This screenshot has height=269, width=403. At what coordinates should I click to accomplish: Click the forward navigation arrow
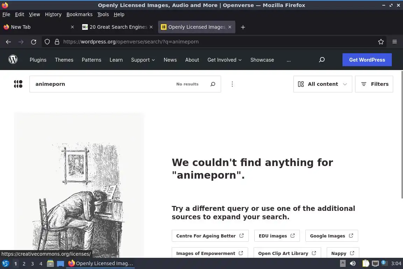coord(21,42)
